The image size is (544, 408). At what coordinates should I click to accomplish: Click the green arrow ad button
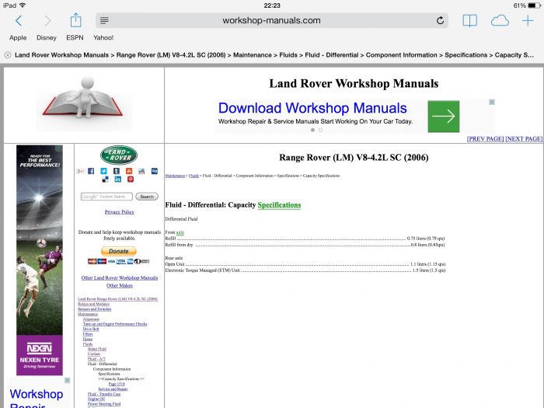[444, 117]
